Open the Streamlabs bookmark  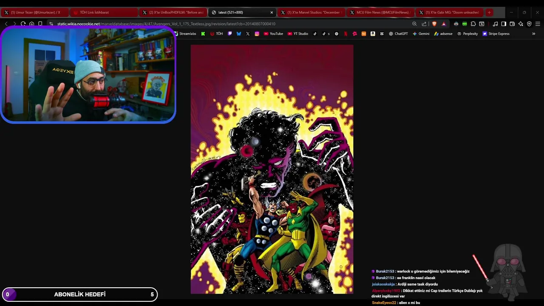point(185,34)
